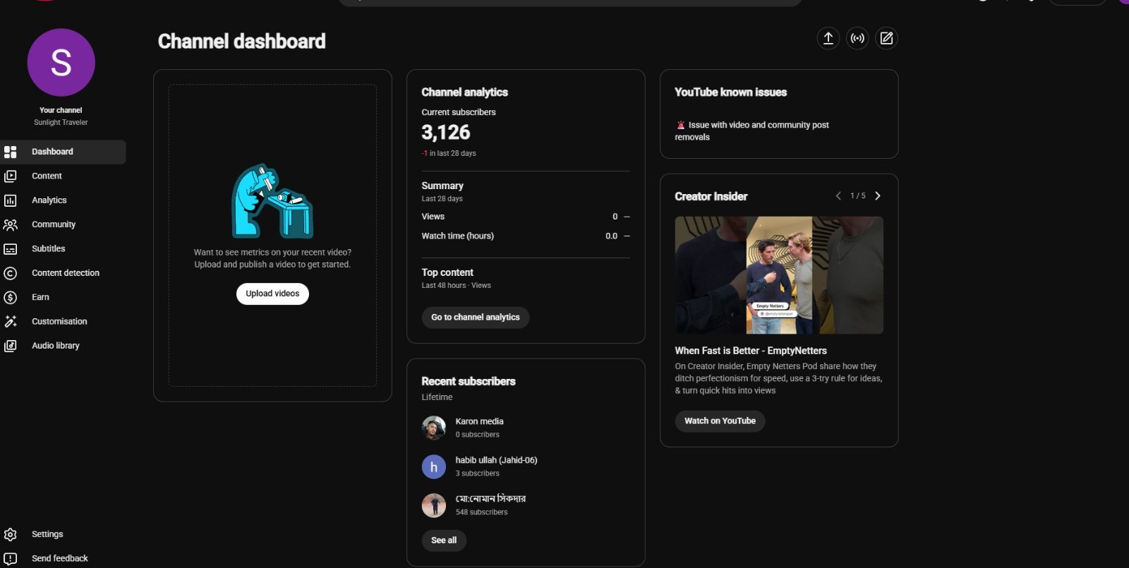The width and height of the screenshot is (1129, 568).
Task: Click the Karon media subscriber name
Action: [x=480, y=421]
